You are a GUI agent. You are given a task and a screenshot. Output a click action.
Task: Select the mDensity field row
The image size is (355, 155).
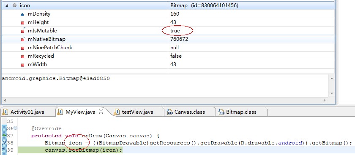click(x=168, y=14)
